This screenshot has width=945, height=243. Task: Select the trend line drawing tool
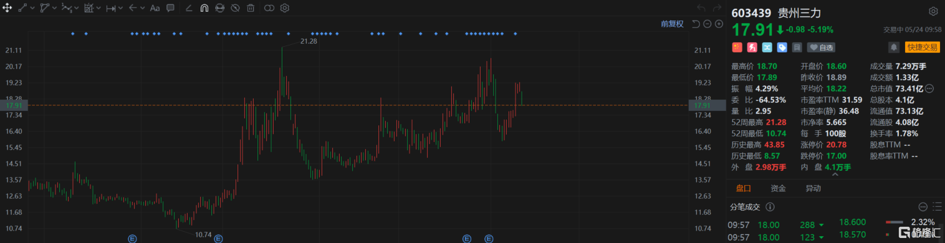pyautogui.click(x=22, y=8)
